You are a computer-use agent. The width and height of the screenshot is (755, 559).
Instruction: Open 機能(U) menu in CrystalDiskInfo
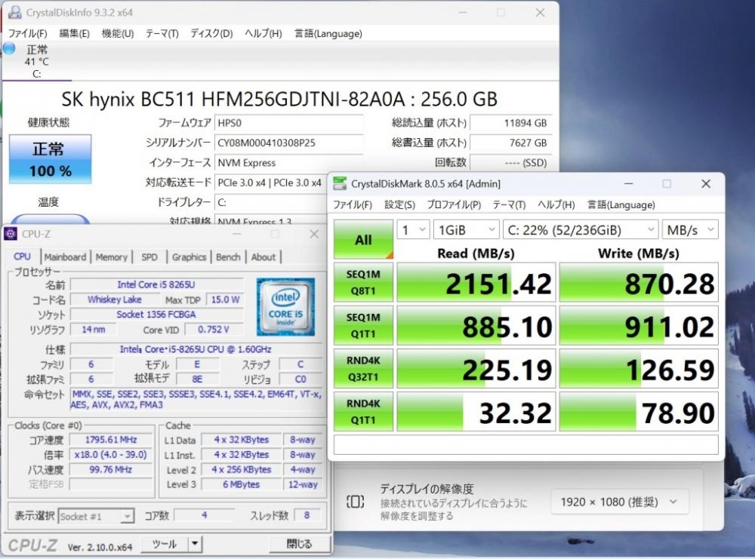[x=118, y=33]
